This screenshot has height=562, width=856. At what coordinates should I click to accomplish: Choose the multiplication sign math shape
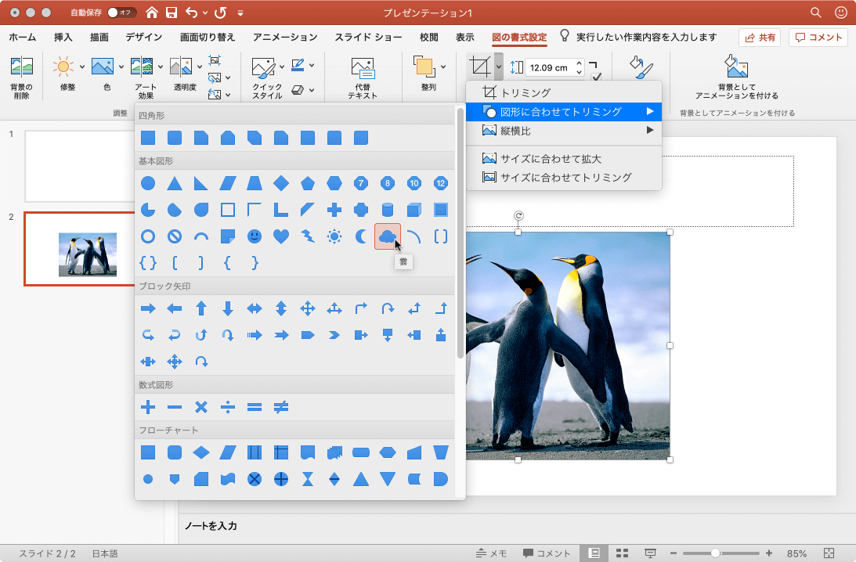[x=201, y=407]
